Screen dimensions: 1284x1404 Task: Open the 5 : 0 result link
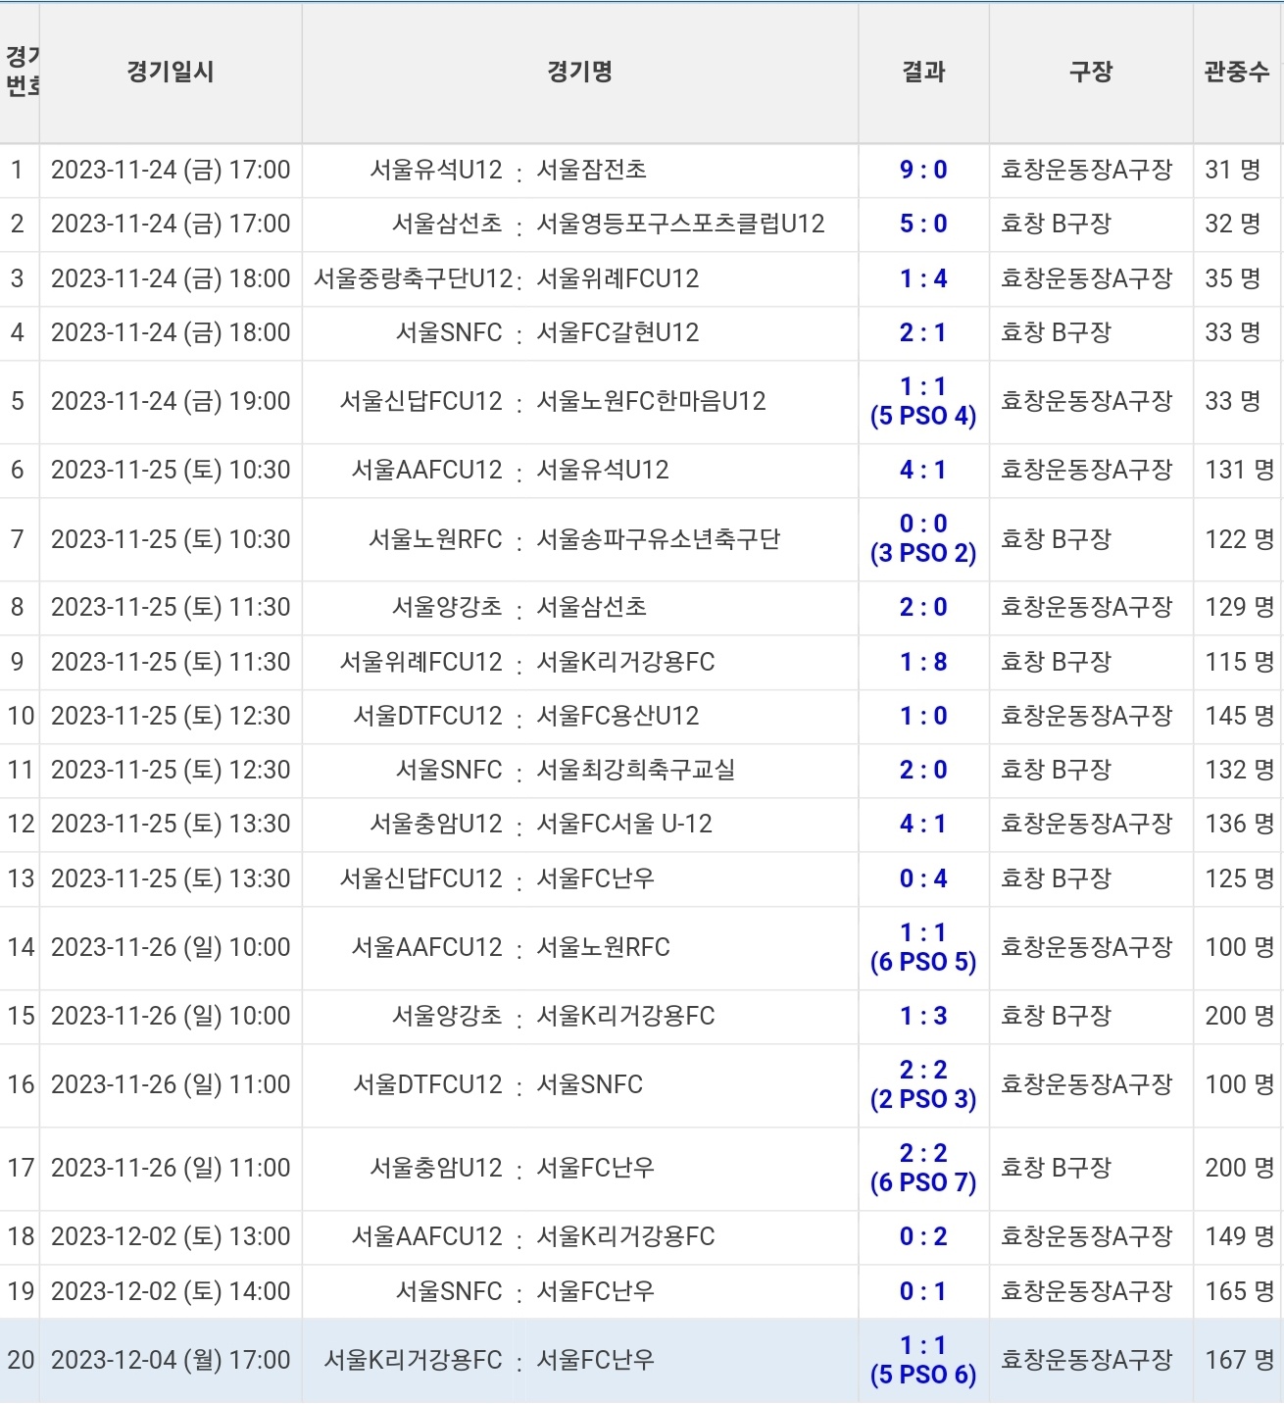click(x=923, y=224)
